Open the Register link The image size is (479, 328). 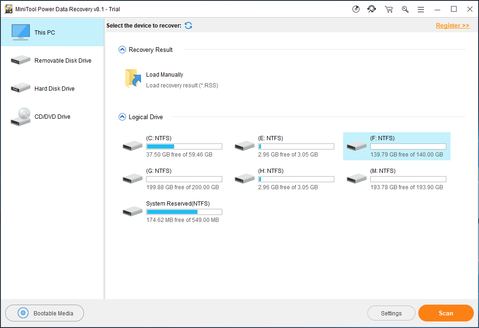point(452,25)
